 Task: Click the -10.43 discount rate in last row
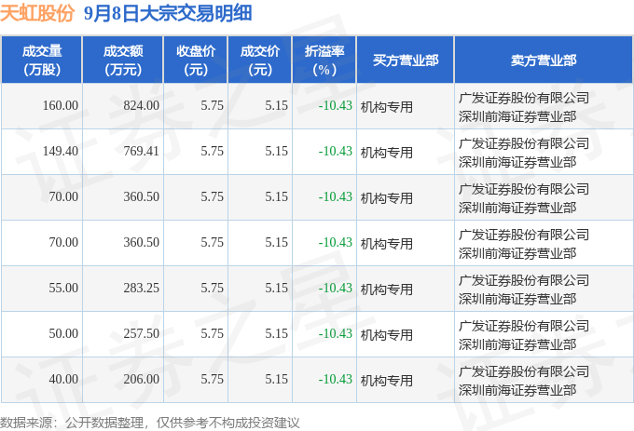click(x=336, y=380)
